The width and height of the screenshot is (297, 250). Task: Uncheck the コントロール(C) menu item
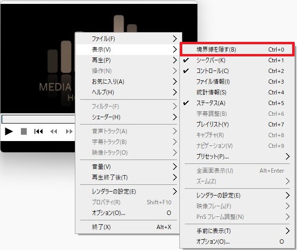[x=212, y=71]
